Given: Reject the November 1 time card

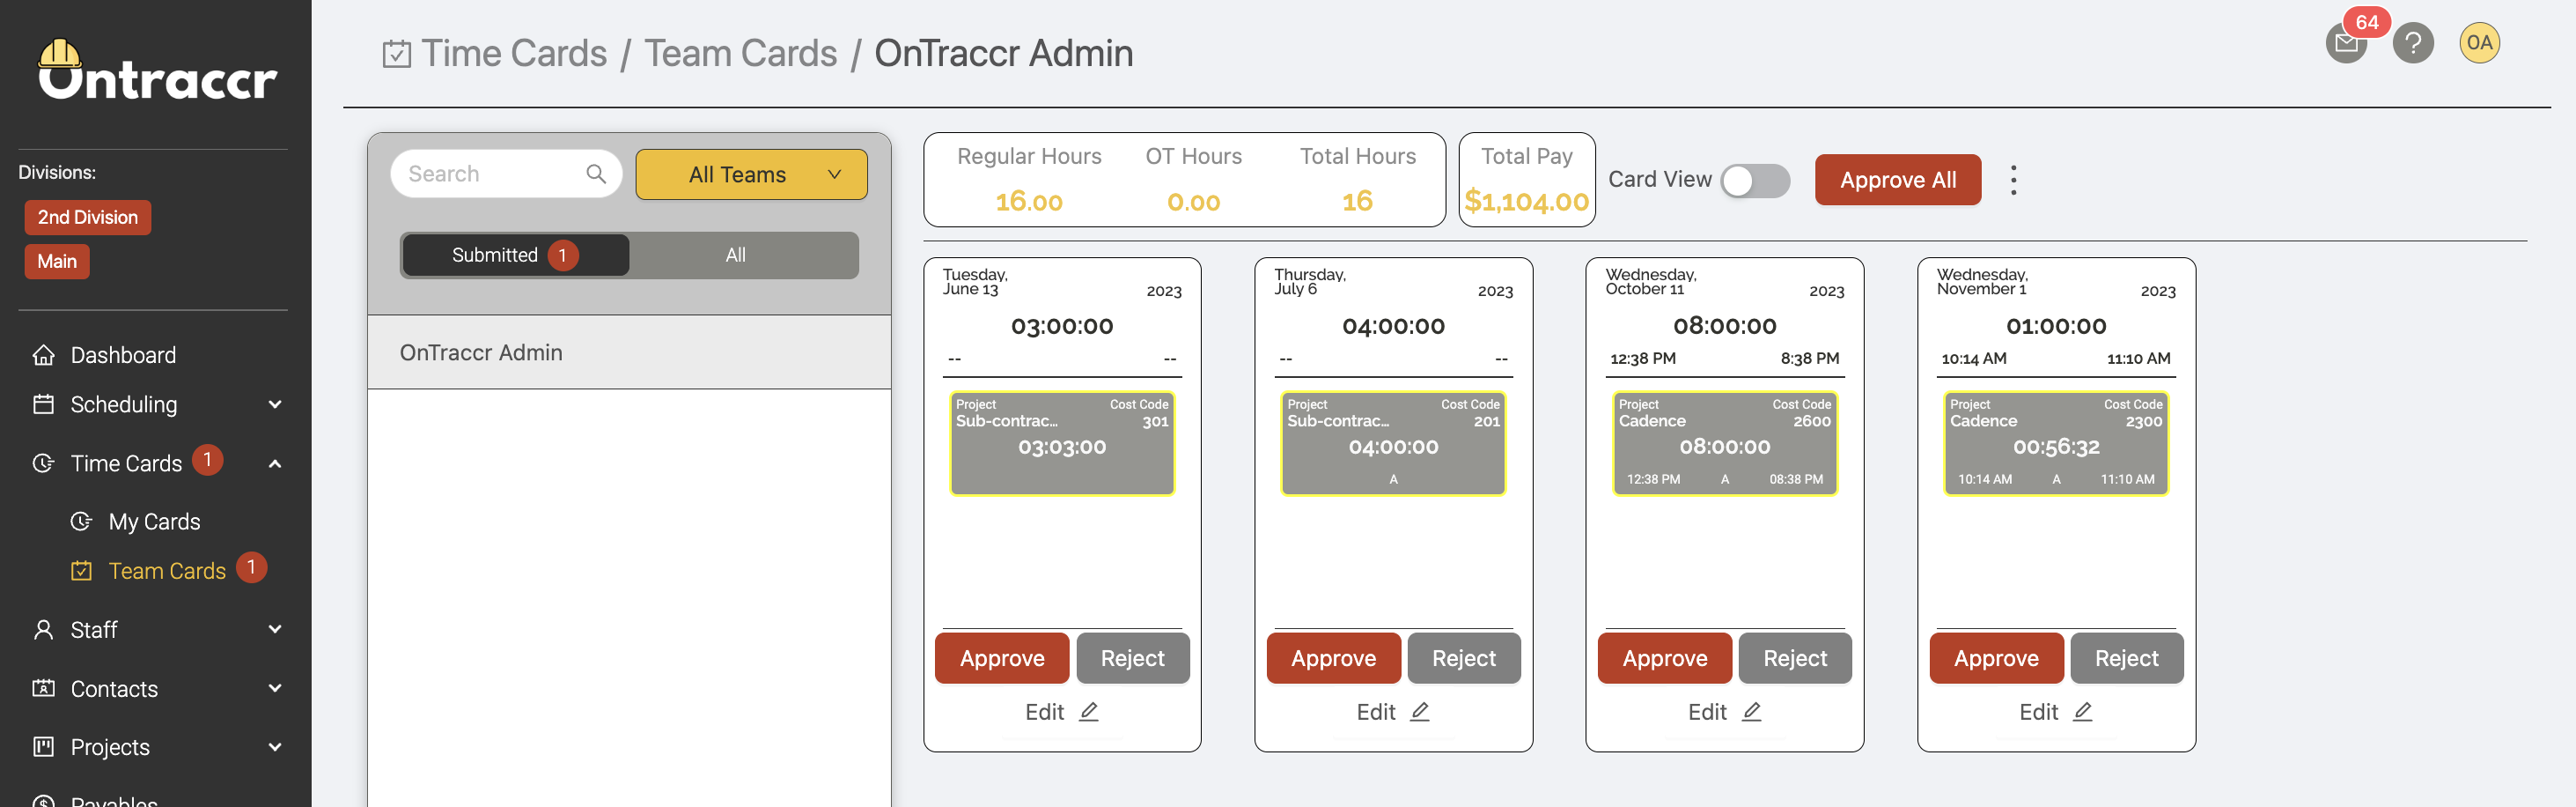Looking at the screenshot, I should 2126,658.
